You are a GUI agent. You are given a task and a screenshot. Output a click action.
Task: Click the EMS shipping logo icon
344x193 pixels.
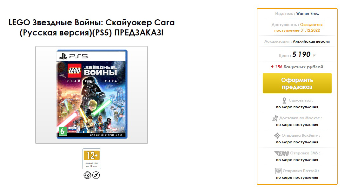pyautogui.click(x=282, y=153)
